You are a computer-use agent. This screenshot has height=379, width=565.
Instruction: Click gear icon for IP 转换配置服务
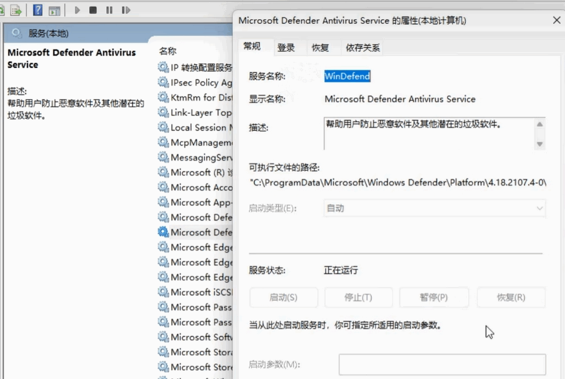pyautogui.click(x=163, y=67)
